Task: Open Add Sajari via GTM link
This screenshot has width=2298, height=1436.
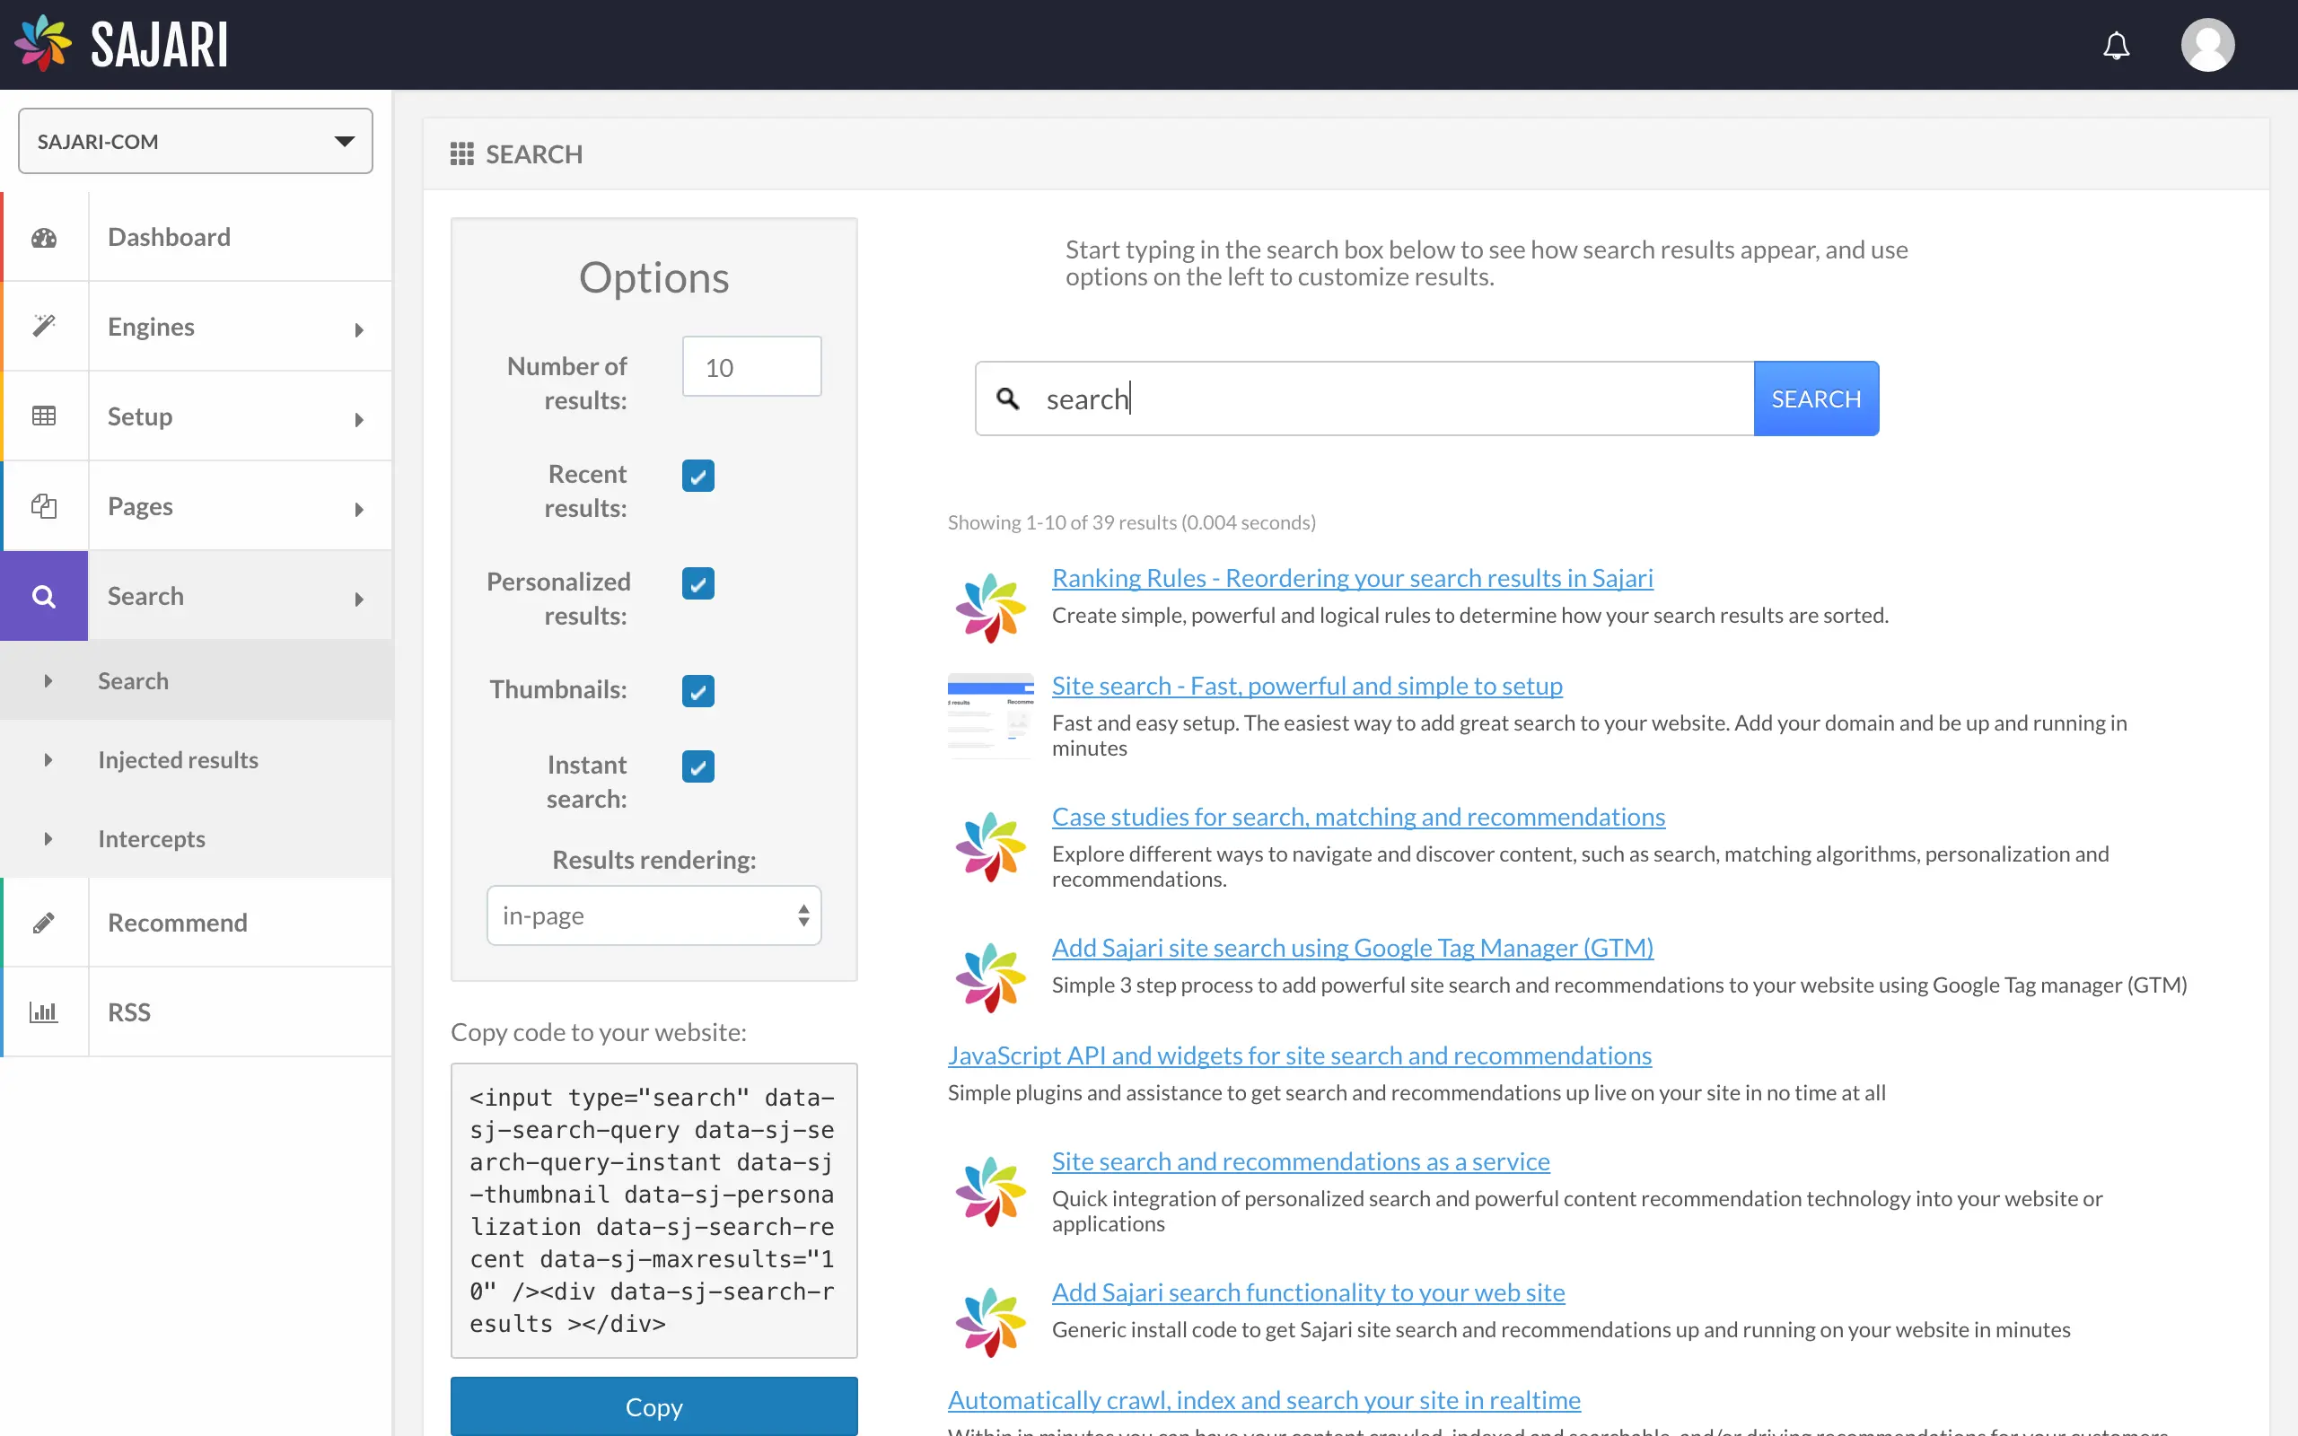Action: click(1352, 948)
